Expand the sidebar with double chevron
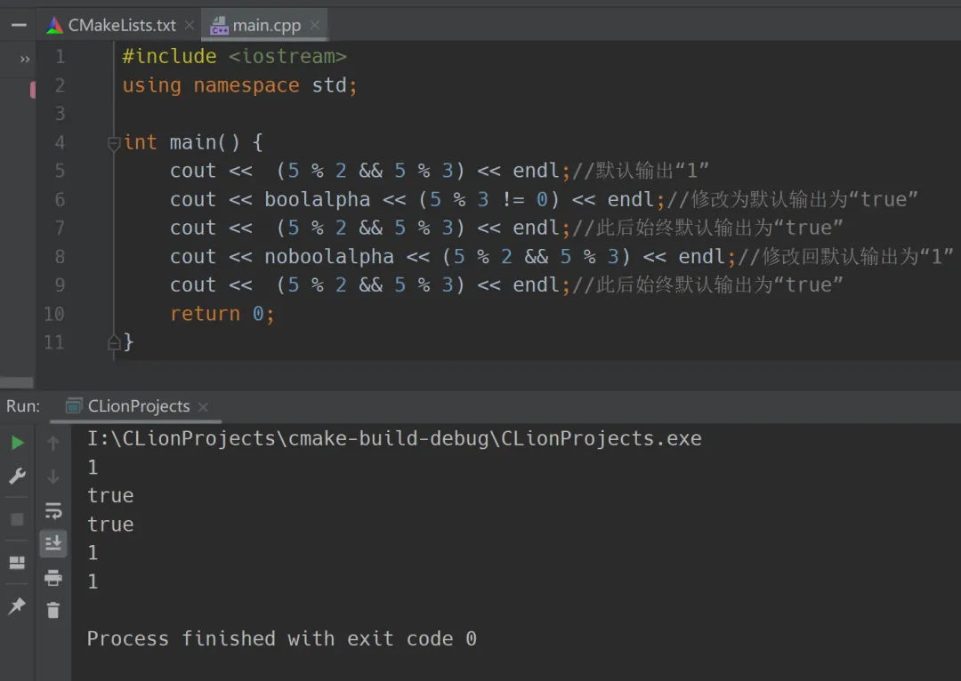Image resolution: width=961 pixels, height=681 pixels. (25, 60)
